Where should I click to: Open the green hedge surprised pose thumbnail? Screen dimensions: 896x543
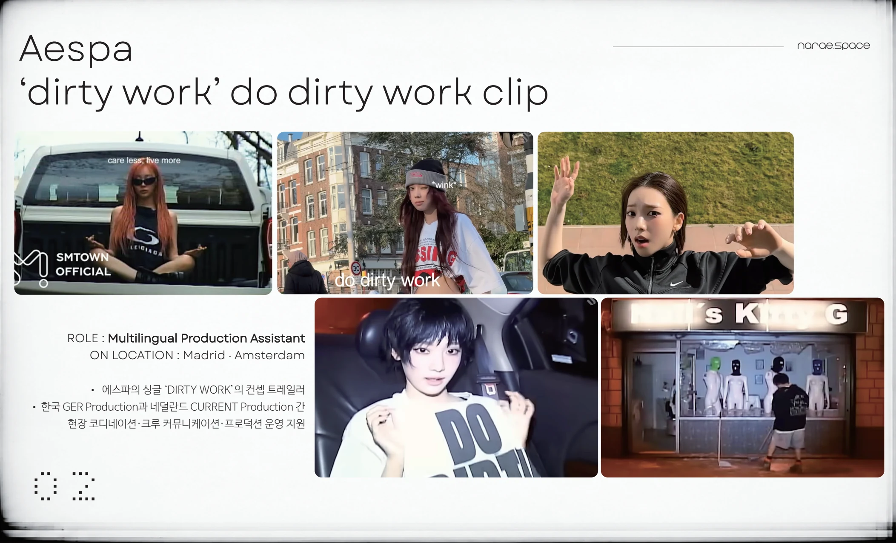(665, 213)
